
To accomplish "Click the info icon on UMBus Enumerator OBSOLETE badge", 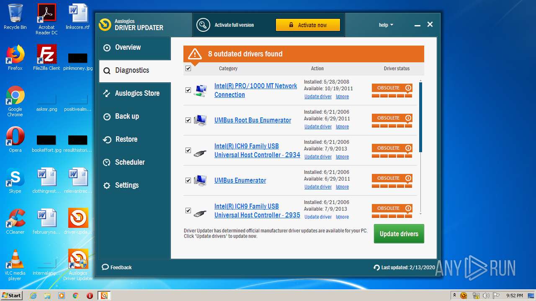I will [408, 178].
